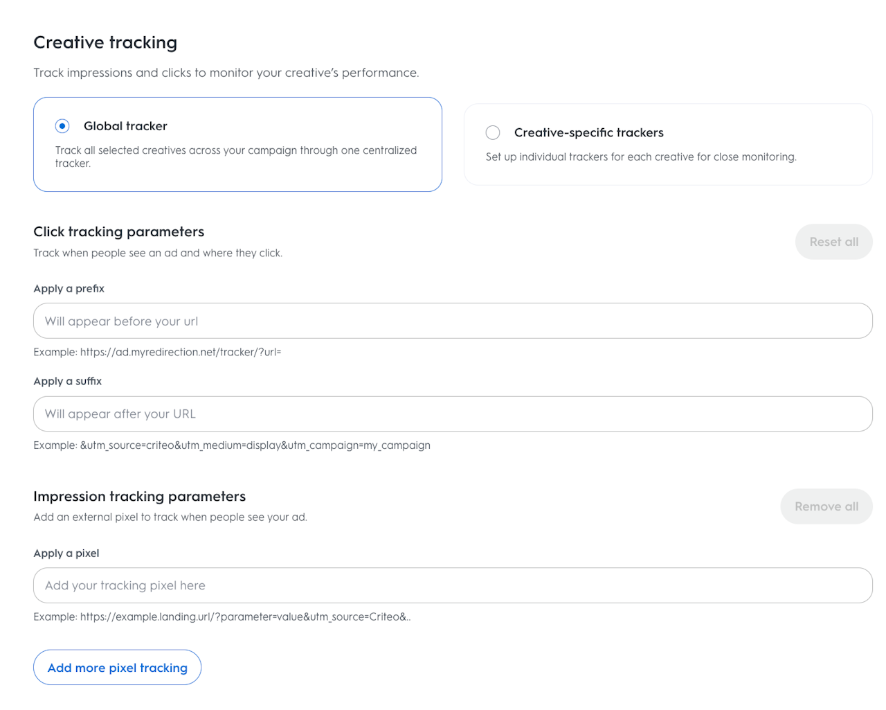Click the "Apply a prefix" field label
The width and height of the screenshot is (886, 710).
pos(69,289)
